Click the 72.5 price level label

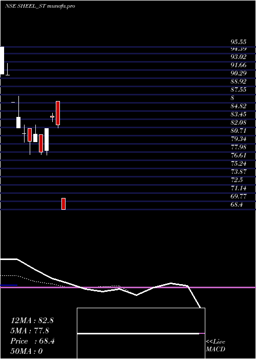(x=237, y=180)
